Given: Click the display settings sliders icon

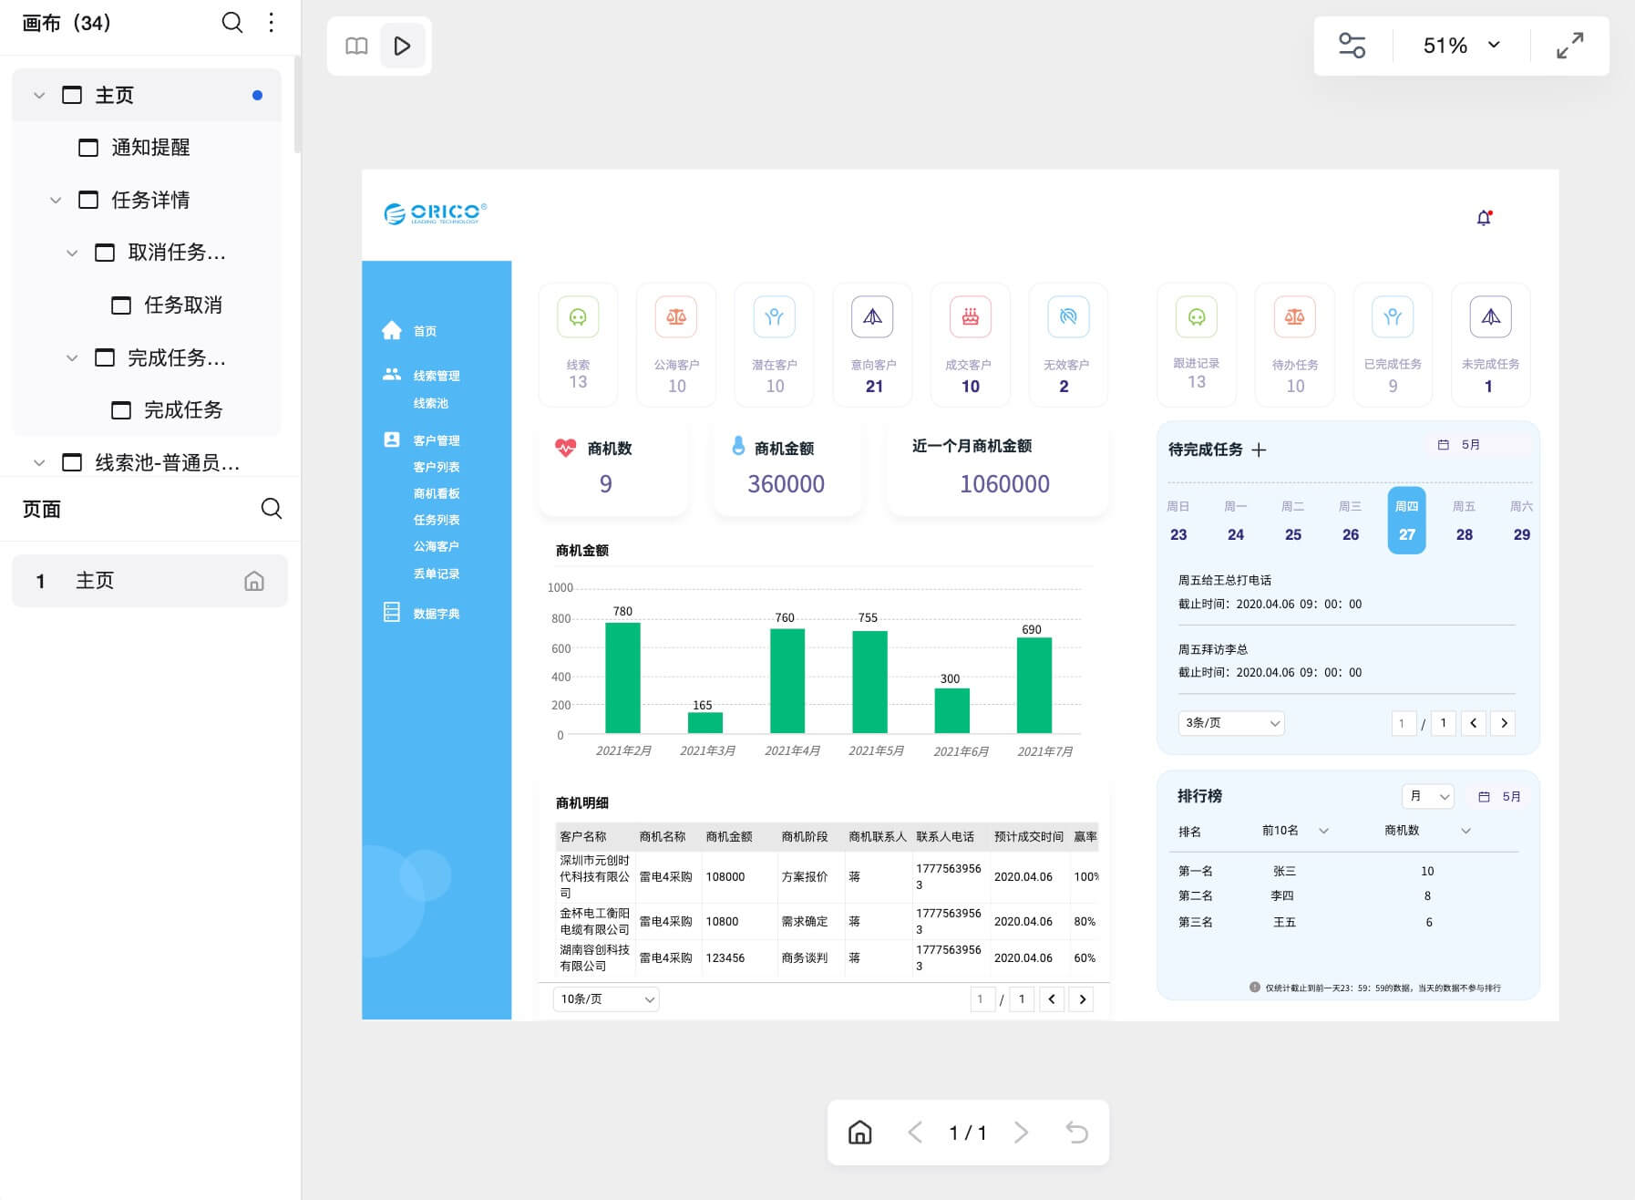Looking at the screenshot, I should [x=1352, y=46].
